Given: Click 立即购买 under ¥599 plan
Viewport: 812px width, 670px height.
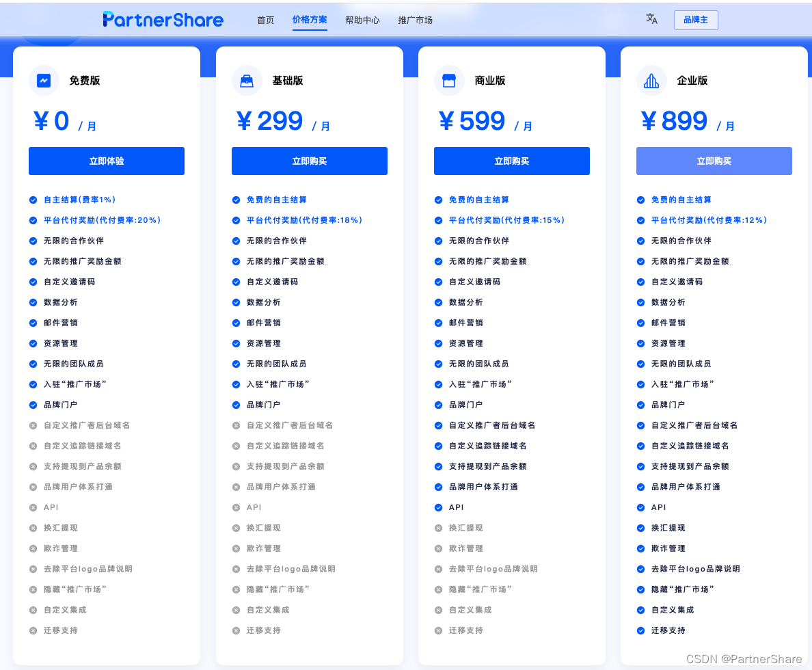Looking at the screenshot, I should [x=512, y=161].
